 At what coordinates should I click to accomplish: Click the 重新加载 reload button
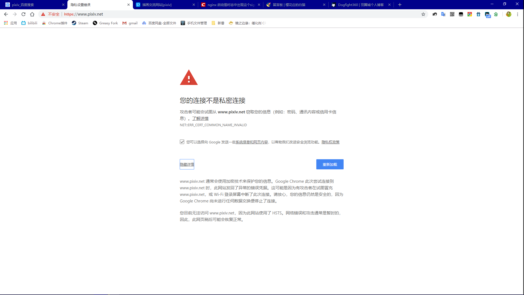pos(330,164)
